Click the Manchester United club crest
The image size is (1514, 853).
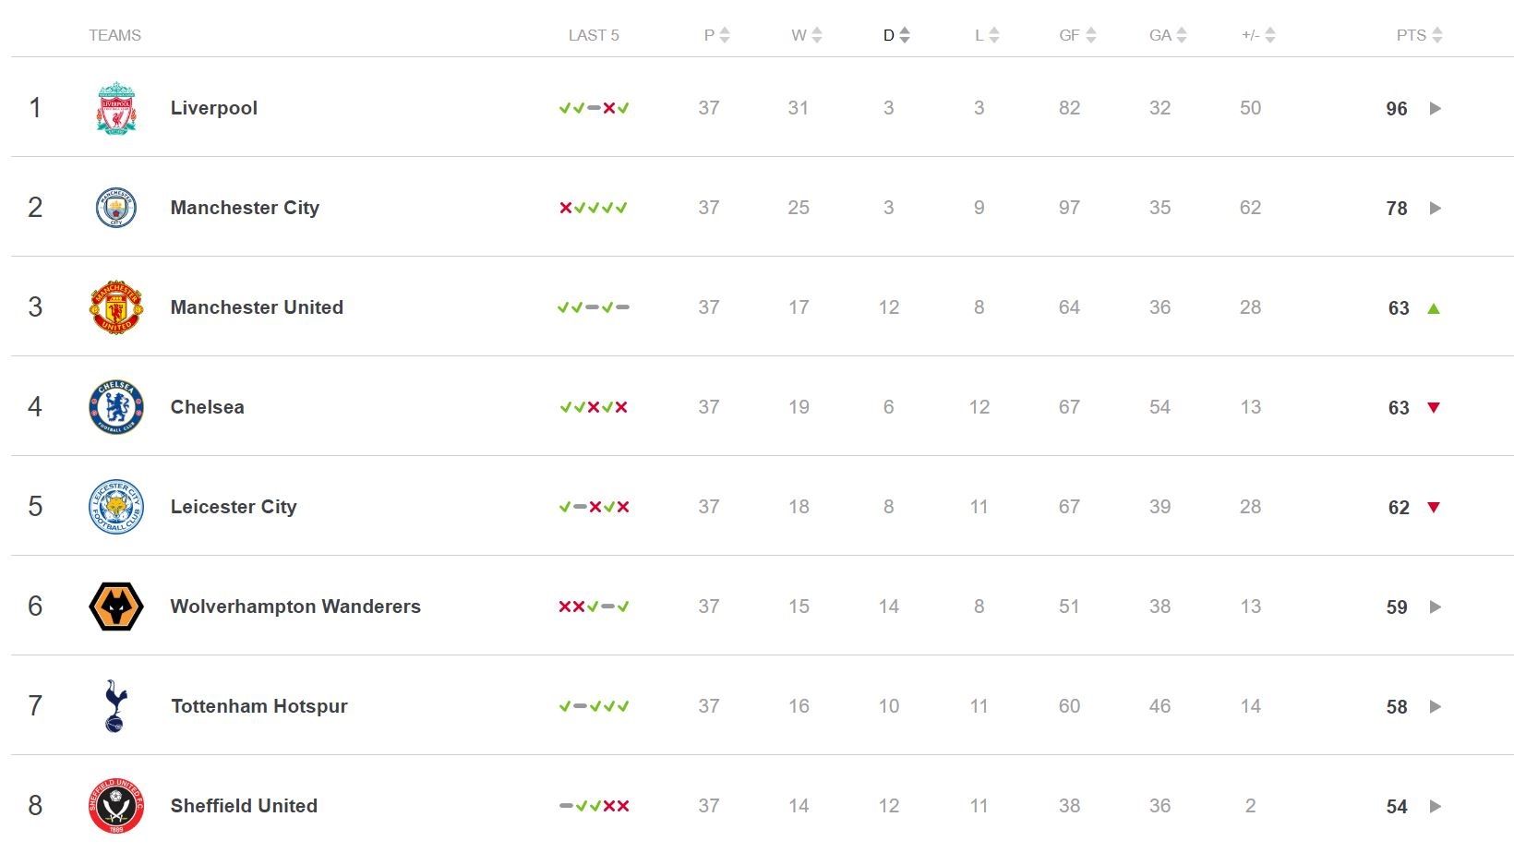coord(116,307)
